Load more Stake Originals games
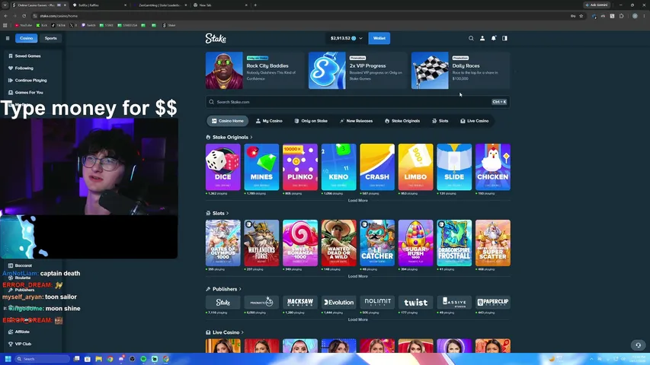The height and width of the screenshot is (365, 650). coord(357,200)
